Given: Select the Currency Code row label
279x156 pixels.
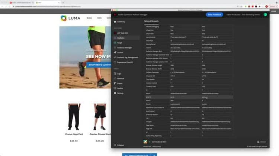Looking at the screenshot, I should [151, 86].
